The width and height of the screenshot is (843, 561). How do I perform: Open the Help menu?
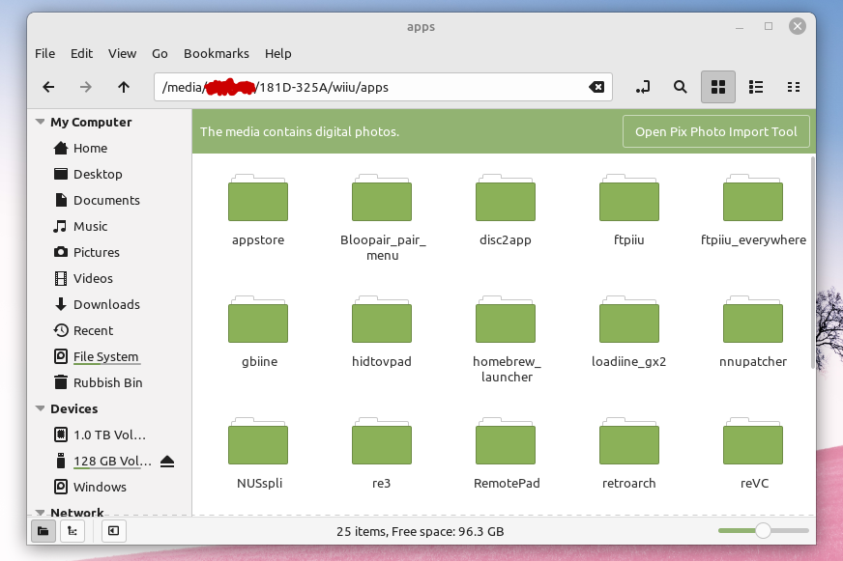[x=278, y=54]
